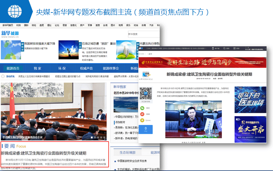Open 北控水务2019年 headline under 新华独家
273x171 pixels.
pyautogui.click(x=126, y=93)
